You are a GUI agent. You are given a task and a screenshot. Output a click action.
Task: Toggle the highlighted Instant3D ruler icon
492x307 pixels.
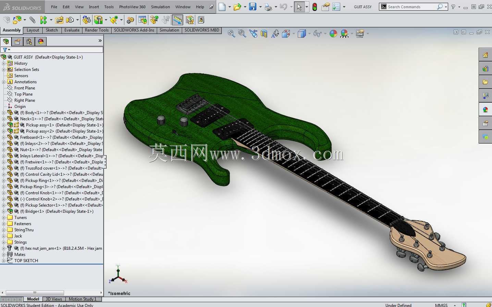coord(177,20)
